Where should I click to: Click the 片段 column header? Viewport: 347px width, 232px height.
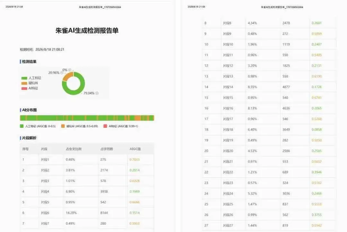pyautogui.click(x=44, y=149)
